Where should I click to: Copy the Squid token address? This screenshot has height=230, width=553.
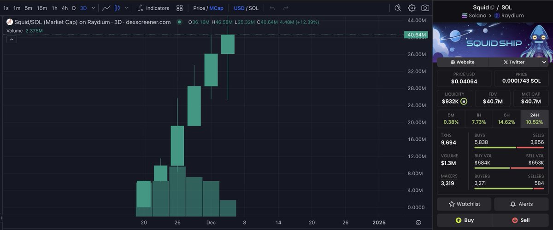(493, 7)
